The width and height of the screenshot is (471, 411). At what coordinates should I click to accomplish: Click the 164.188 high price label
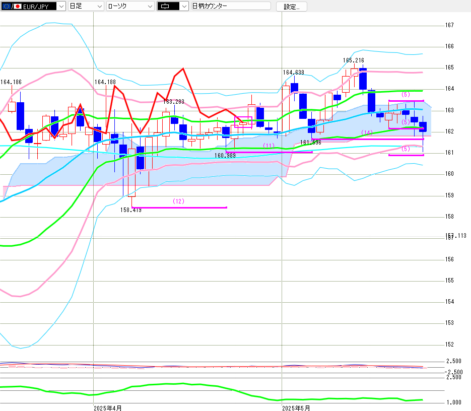[x=105, y=82]
